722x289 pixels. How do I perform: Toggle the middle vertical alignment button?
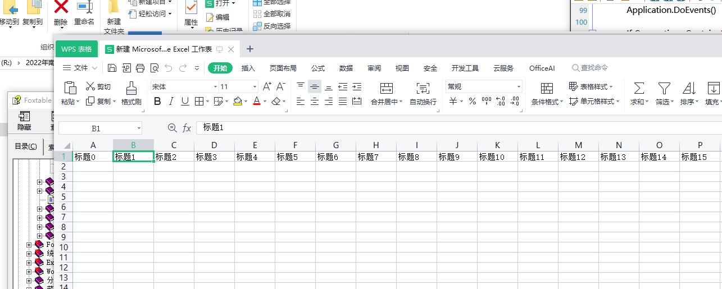(315, 86)
